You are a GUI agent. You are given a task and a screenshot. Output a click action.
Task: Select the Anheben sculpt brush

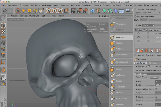coord(121,37)
